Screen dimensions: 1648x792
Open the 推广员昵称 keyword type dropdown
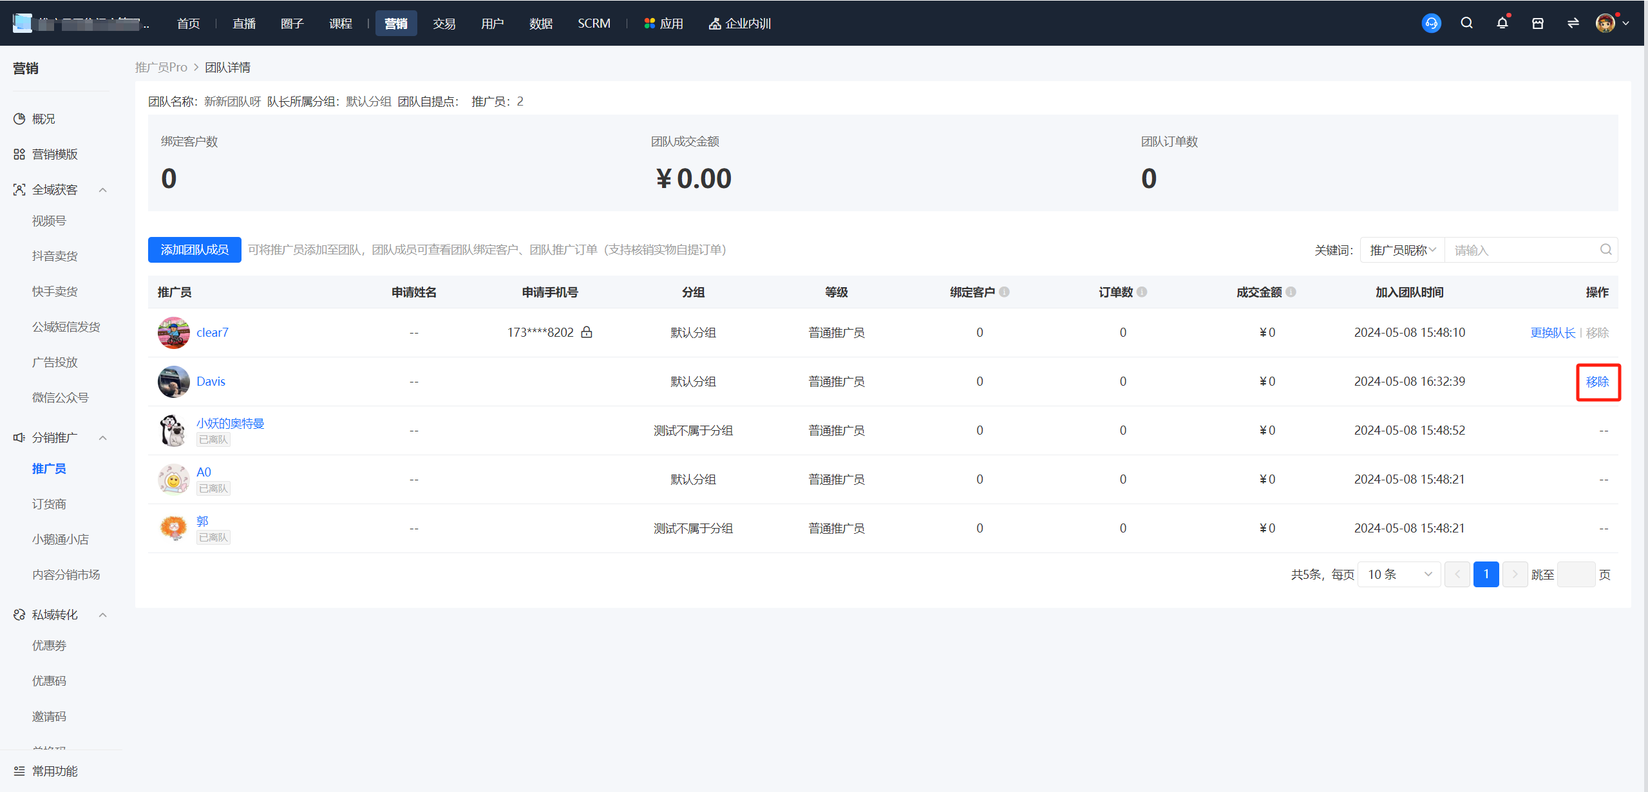[1402, 250]
